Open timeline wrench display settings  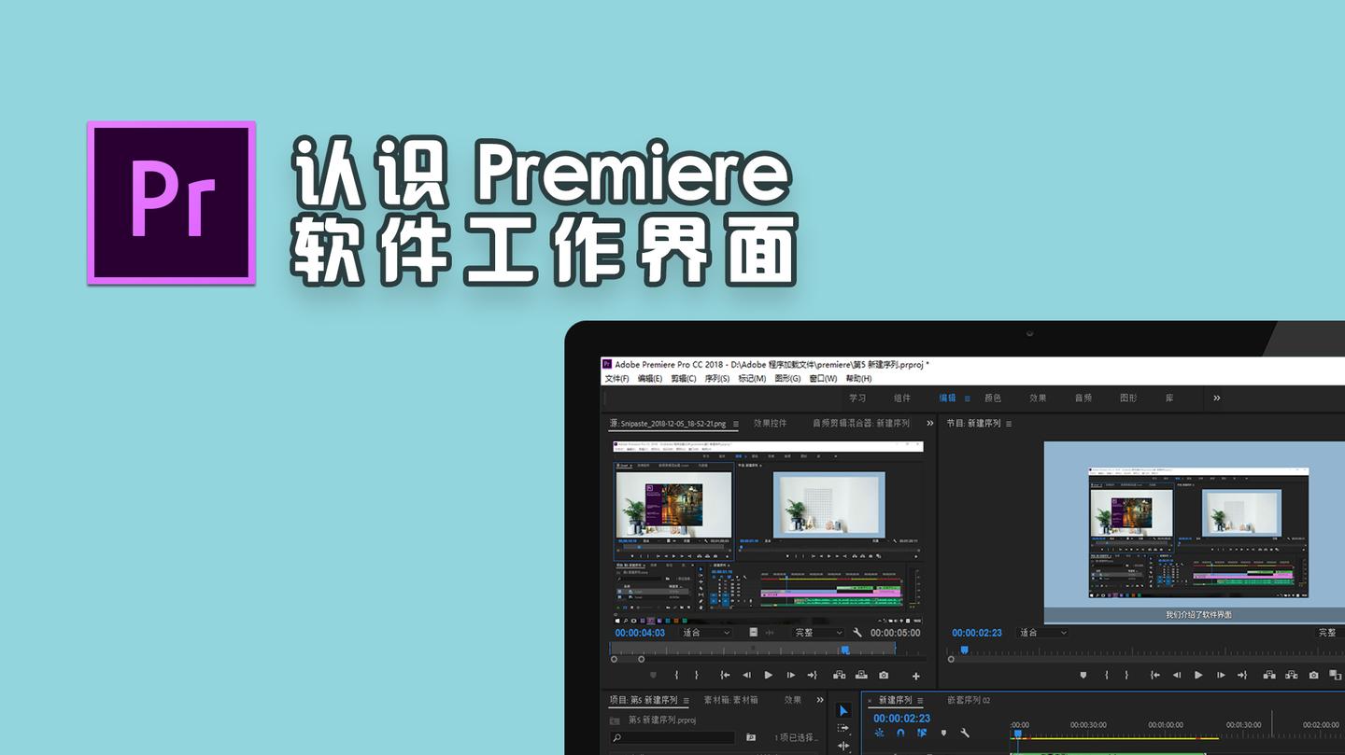(965, 734)
